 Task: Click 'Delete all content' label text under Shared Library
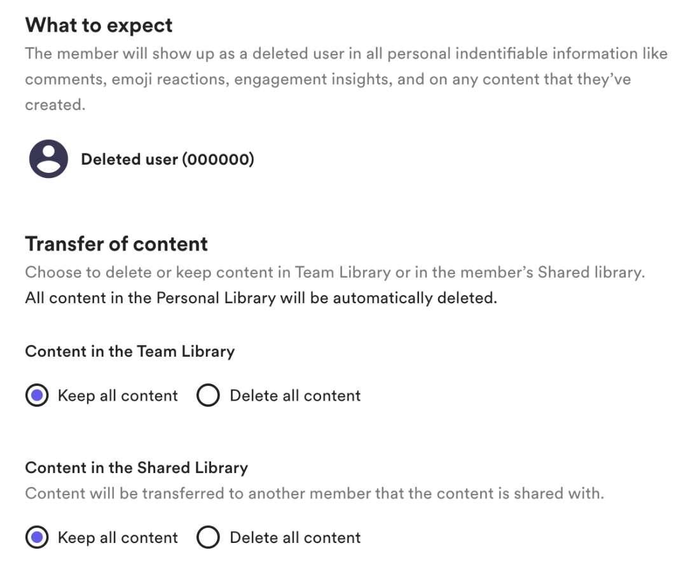click(295, 538)
